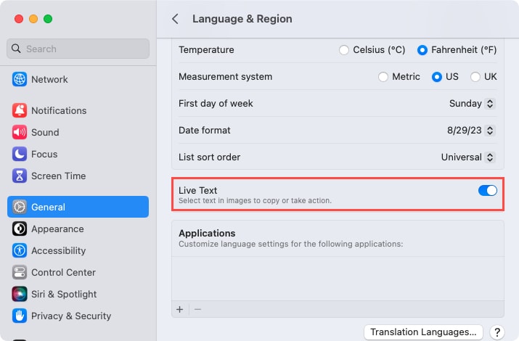Click the Control Center icon
Viewport: 519px width, 341px height.
pos(20,273)
